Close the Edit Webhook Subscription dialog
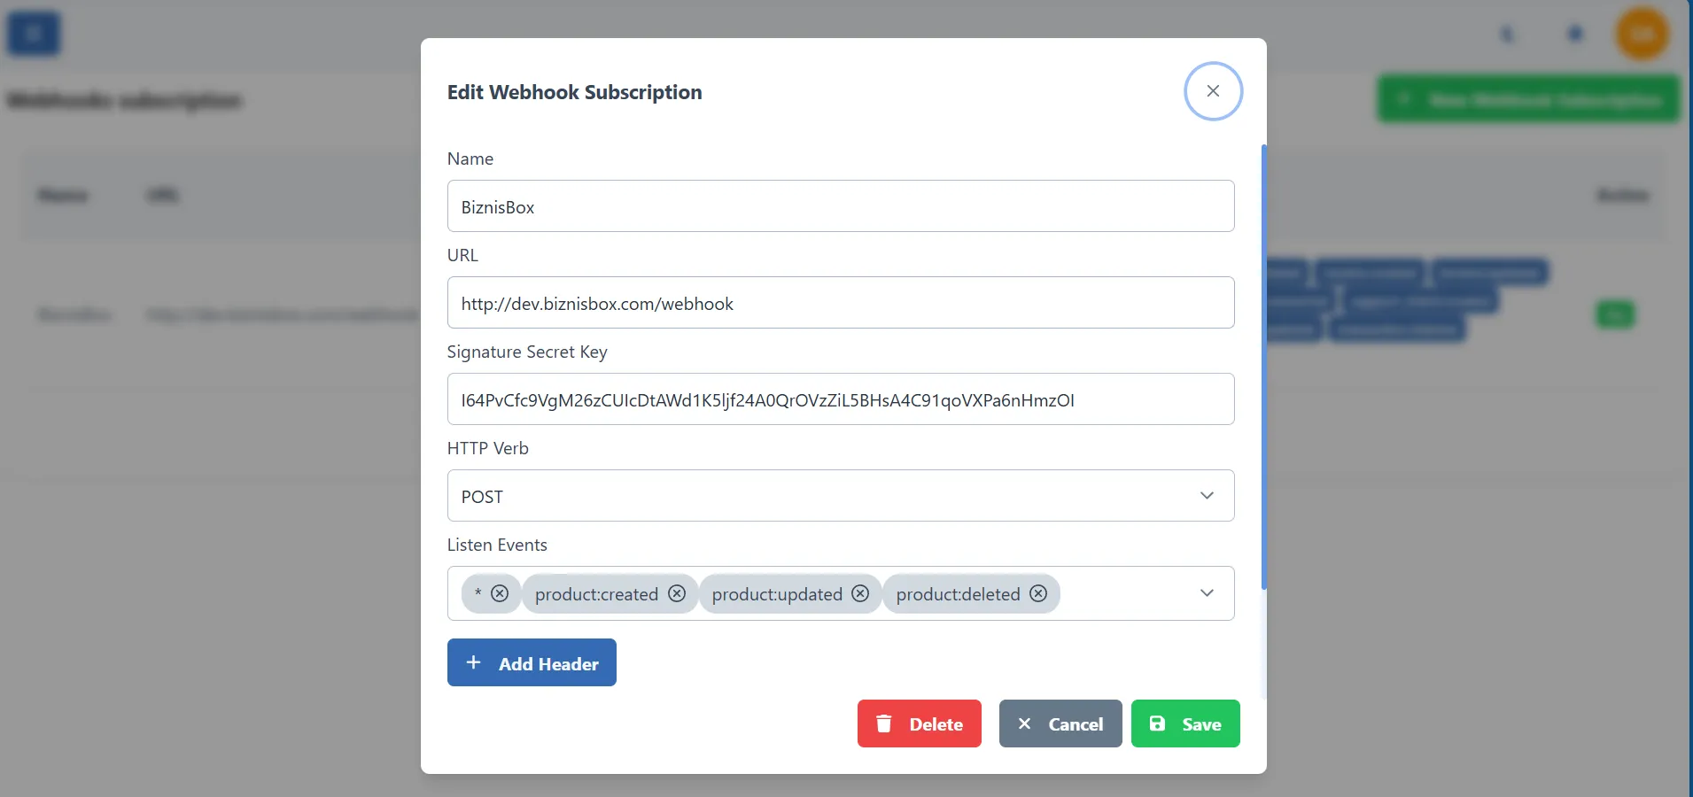 coord(1212,90)
